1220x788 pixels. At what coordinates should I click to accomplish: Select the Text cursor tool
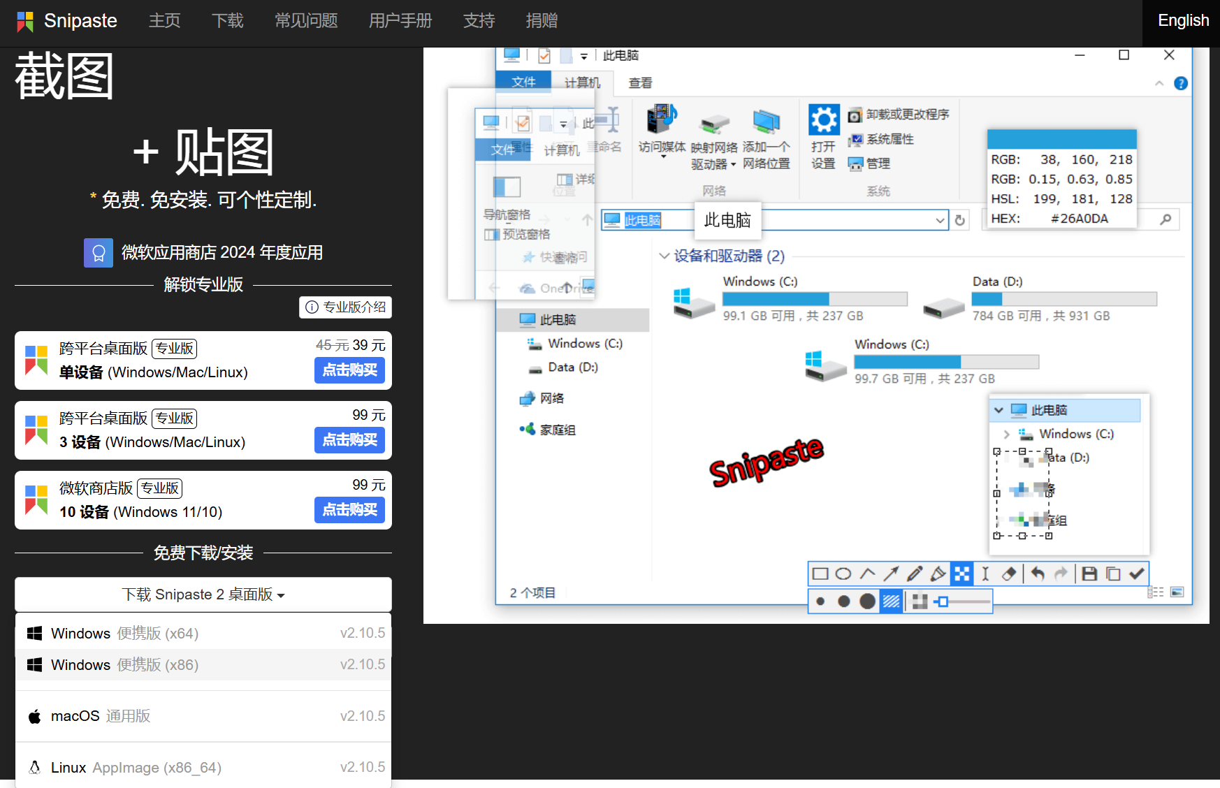pos(985,574)
